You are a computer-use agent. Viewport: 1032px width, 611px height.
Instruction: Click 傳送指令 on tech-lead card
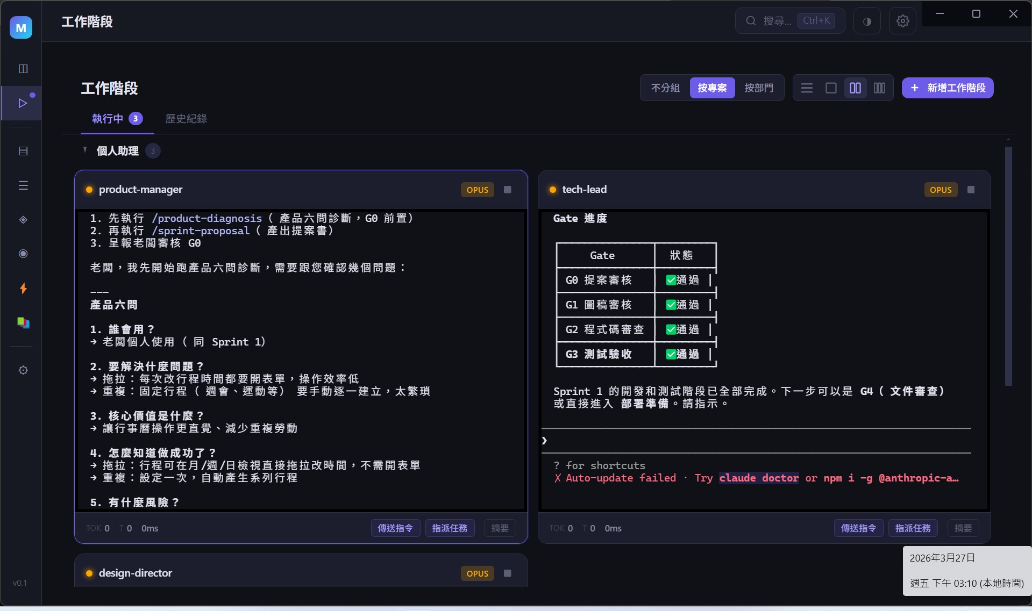[858, 528]
